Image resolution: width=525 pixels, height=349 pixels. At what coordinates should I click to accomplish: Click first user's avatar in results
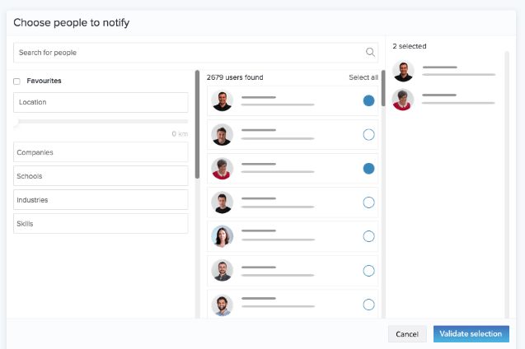click(222, 100)
